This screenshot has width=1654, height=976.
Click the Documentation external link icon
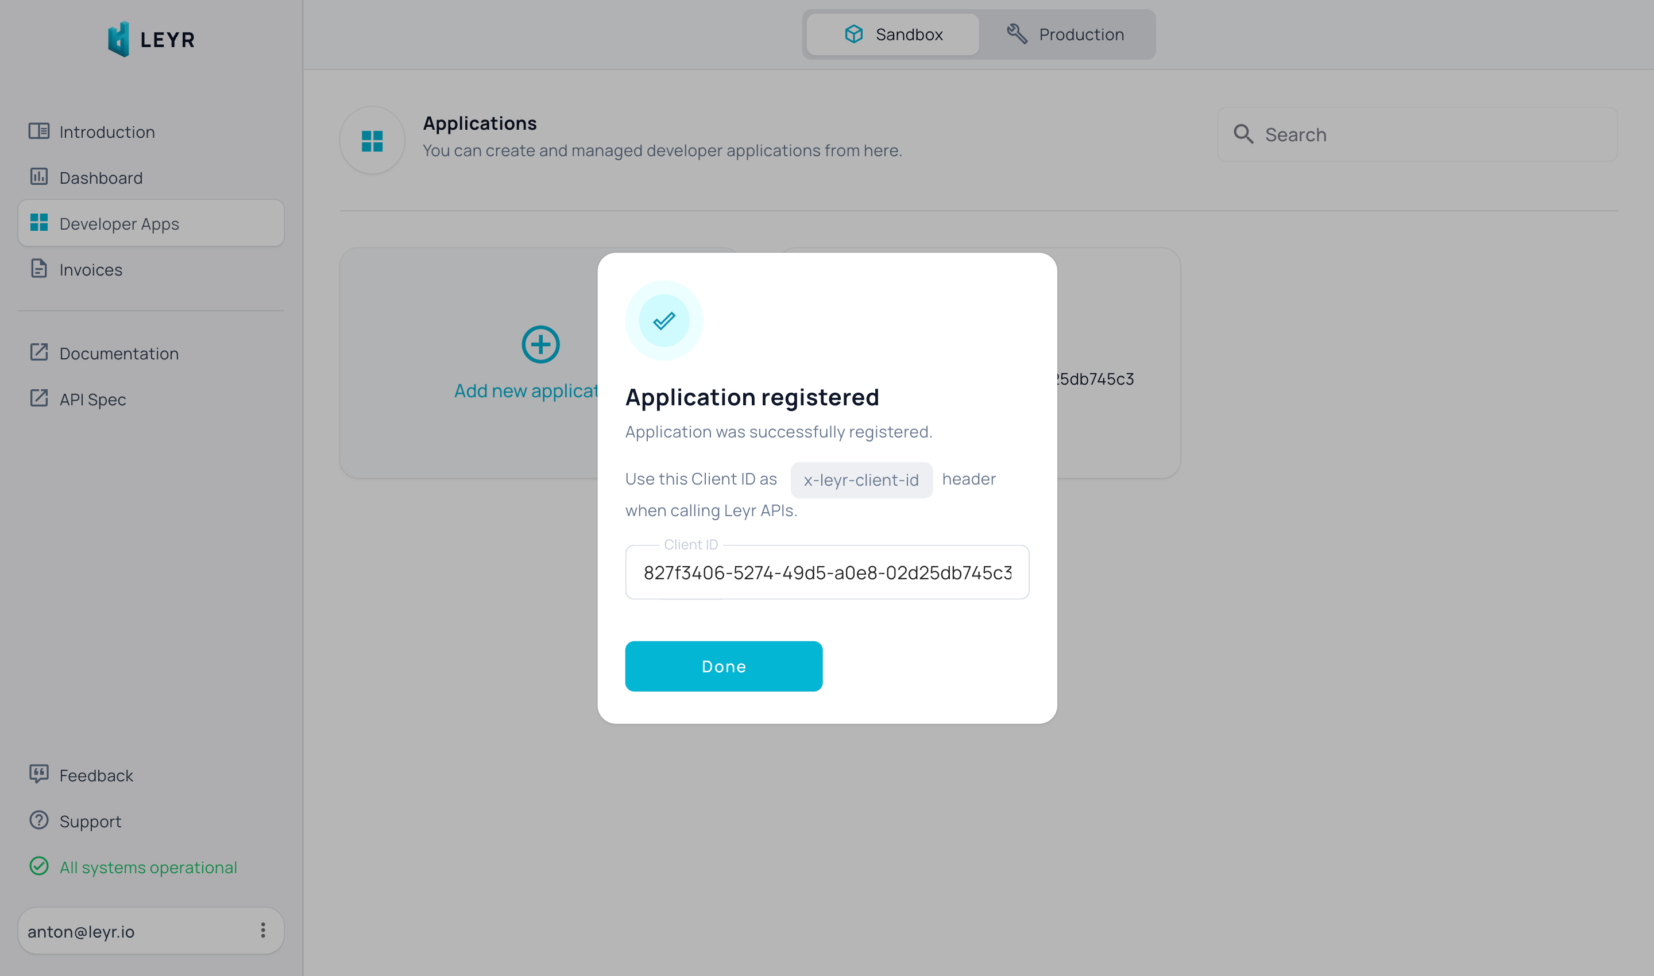(38, 352)
